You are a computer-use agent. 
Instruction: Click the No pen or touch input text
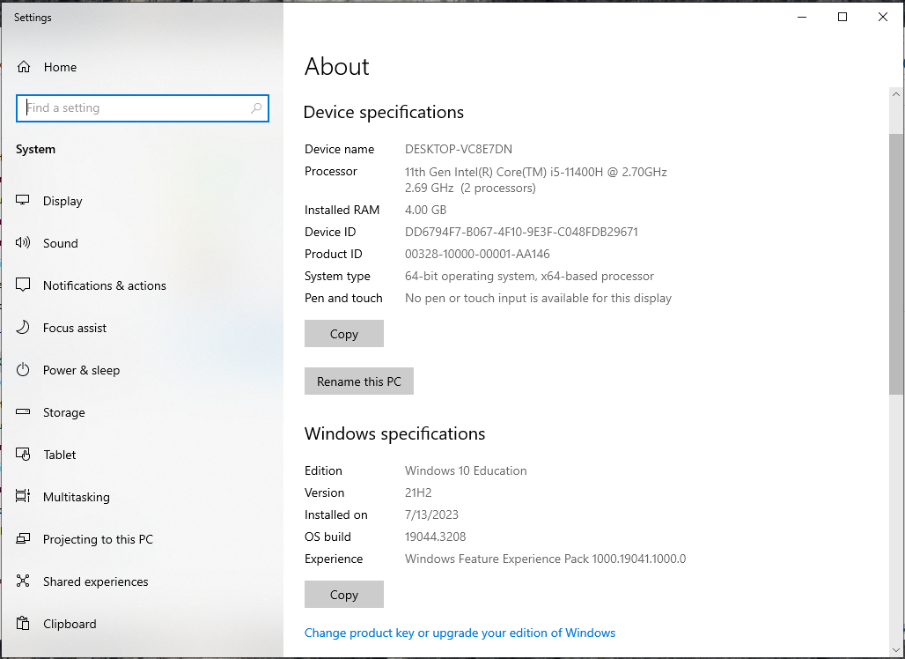[538, 298]
